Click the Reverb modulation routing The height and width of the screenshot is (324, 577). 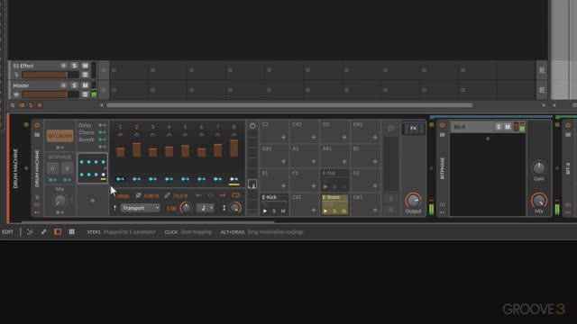102,139
